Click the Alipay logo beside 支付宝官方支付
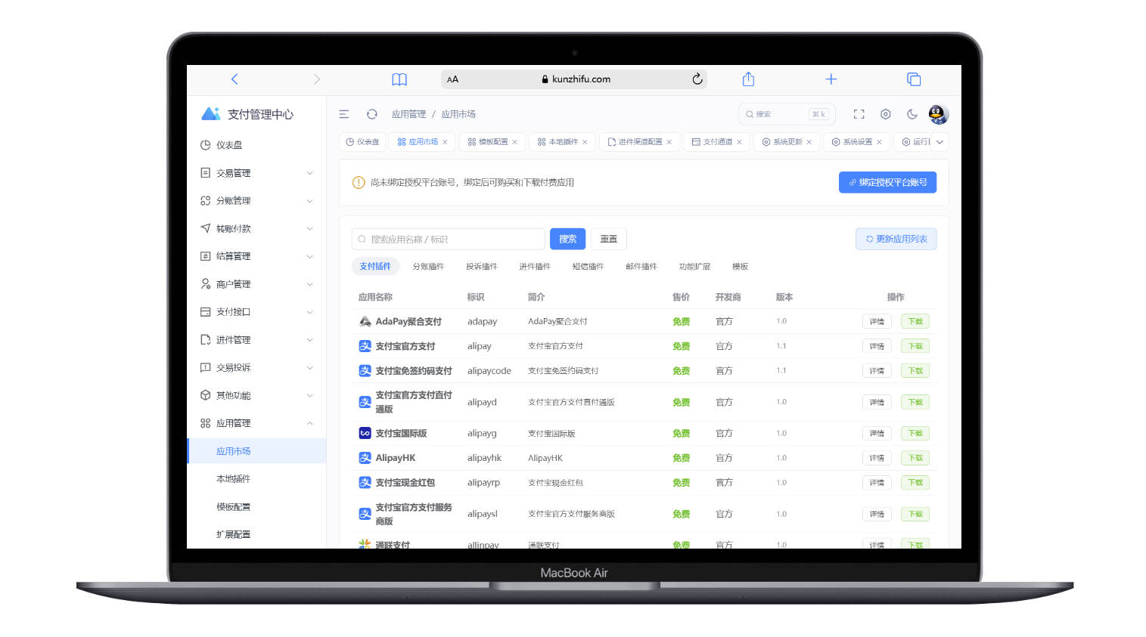This screenshot has width=1146, height=637. (364, 345)
